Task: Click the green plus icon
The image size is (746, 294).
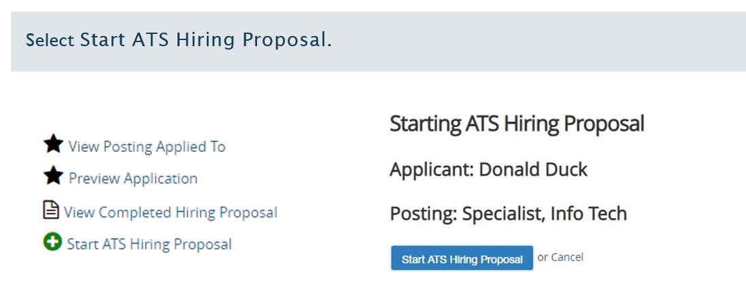Action: [52, 242]
